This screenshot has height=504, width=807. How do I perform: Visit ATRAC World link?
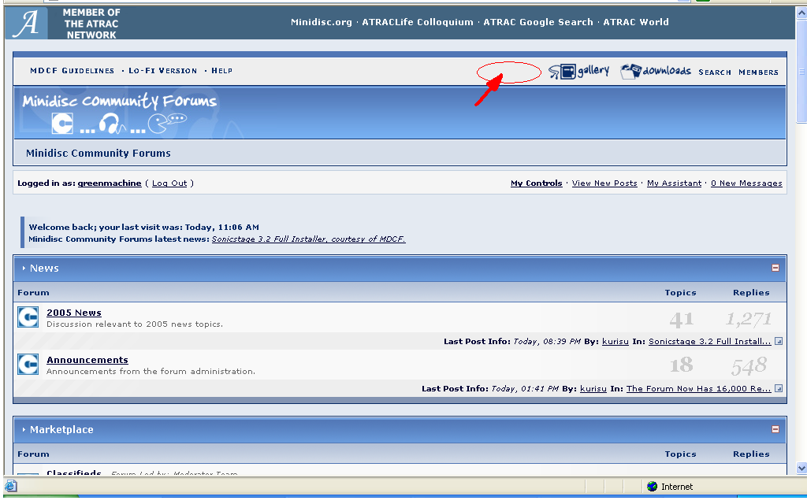point(636,22)
